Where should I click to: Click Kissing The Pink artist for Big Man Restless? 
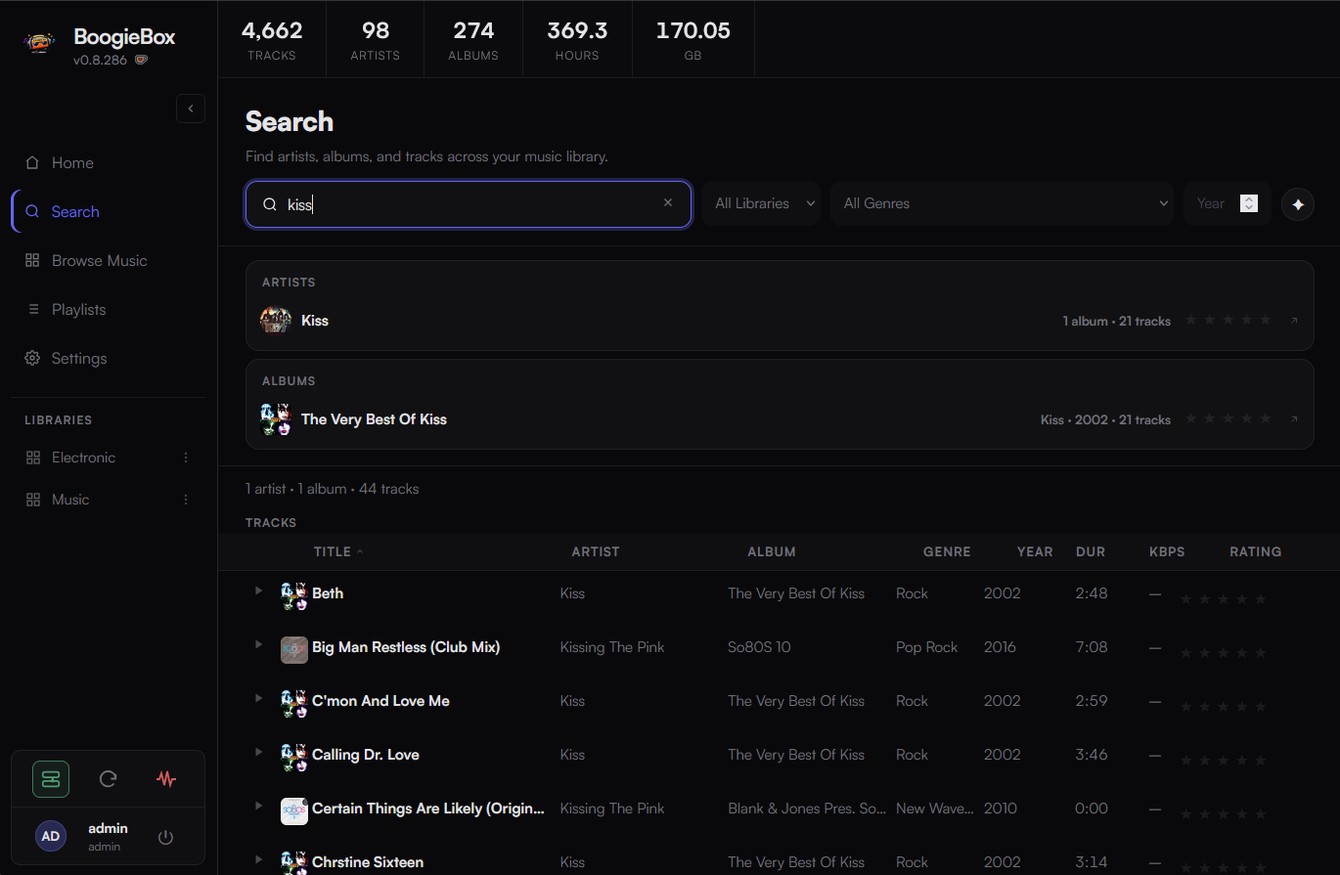[x=612, y=647]
